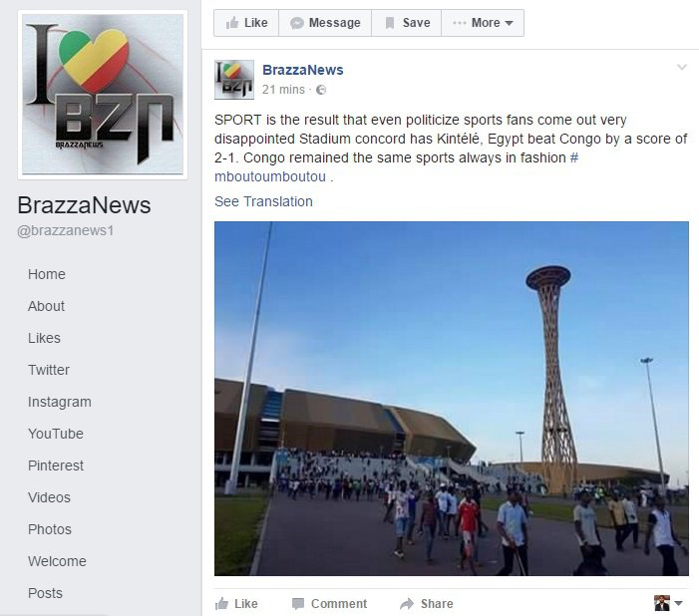Viewport: 699px width, 616px height.
Task: Open the Photos section in sidebar
Action: 50,529
